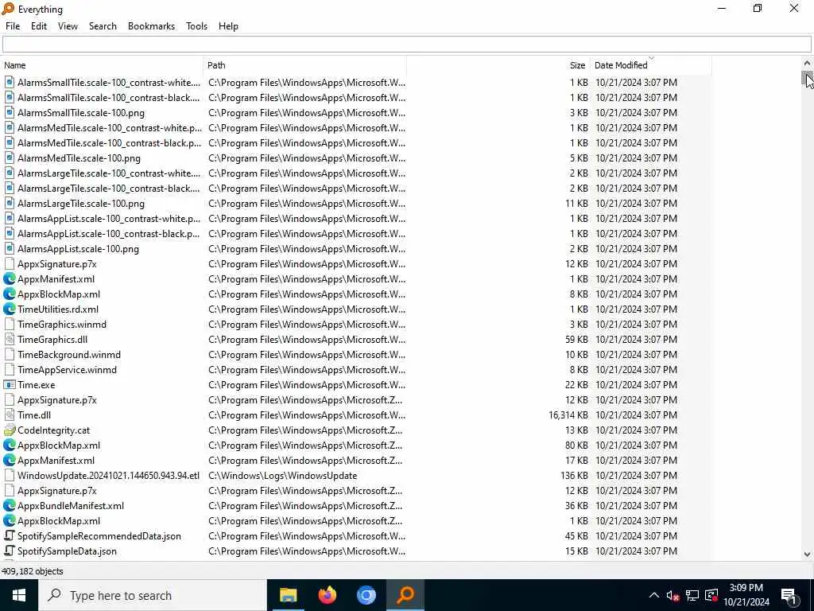Click the WindowsUpdate etl log file icon

click(9, 476)
